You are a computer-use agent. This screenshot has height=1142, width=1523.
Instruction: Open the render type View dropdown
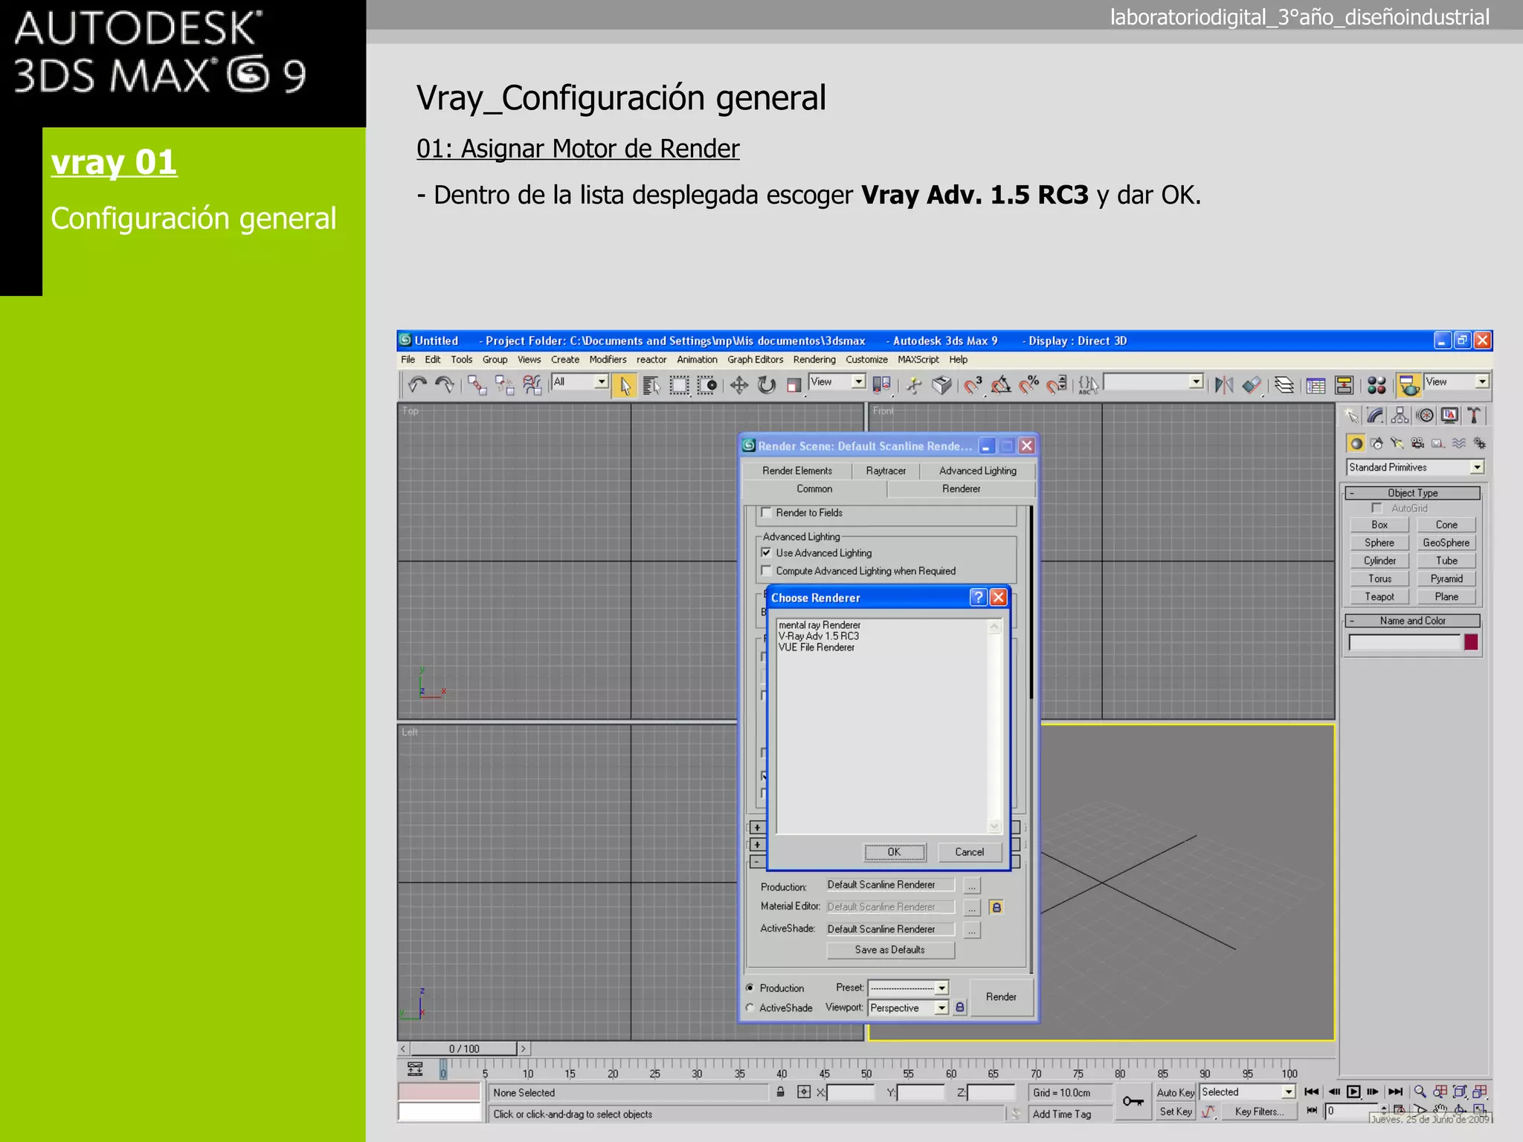pos(1456,381)
